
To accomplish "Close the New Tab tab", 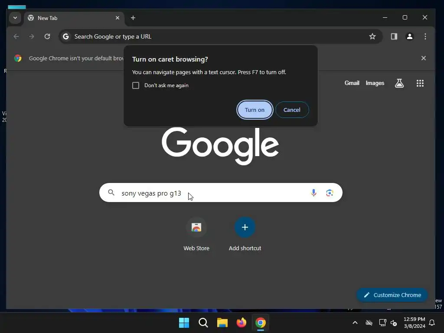I will pos(118,18).
